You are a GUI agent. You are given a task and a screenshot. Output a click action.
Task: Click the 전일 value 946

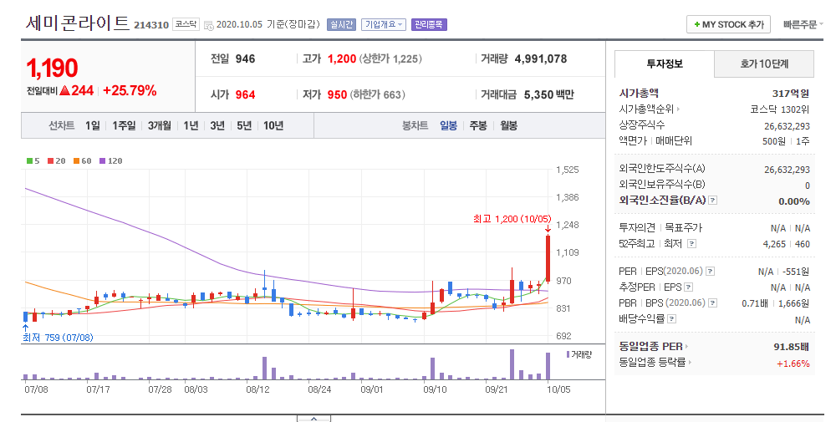pos(245,58)
